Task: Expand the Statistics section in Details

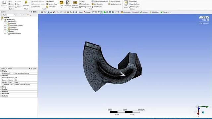Action: point(1,96)
